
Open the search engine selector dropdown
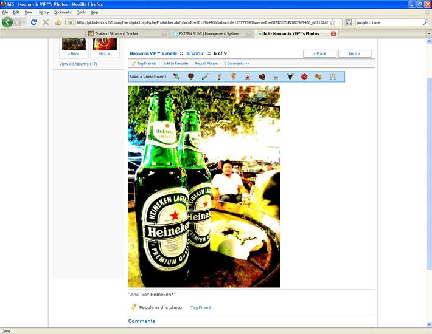350,22
